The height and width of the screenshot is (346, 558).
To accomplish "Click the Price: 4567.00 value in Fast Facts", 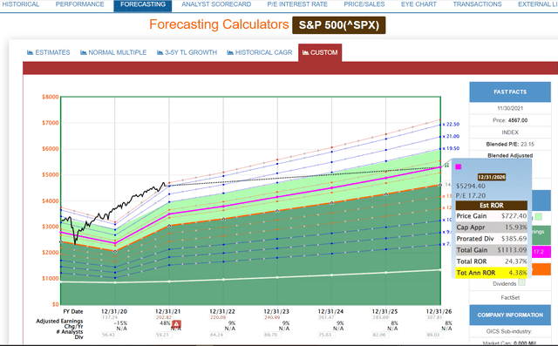I will tap(510, 120).
